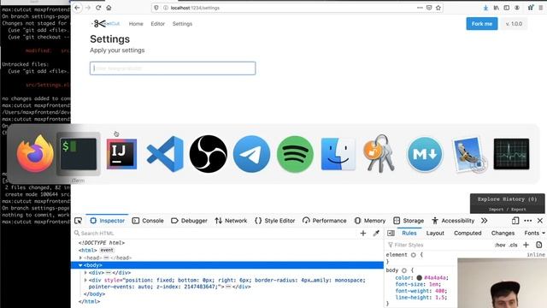Toggle the :hov pseudo-class panel
The width and height of the screenshot is (547, 308).
(500, 245)
